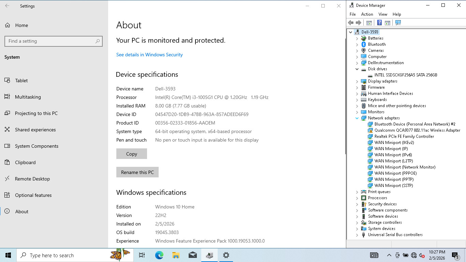Click the Task View taskbar button

(142, 255)
